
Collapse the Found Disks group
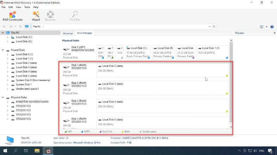[x=3, y=50]
